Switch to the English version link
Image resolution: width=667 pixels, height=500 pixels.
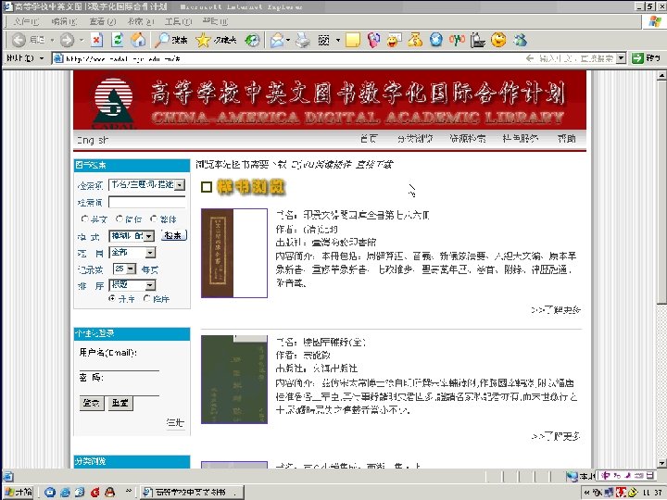pyautogui.click(x=93, y=140)
